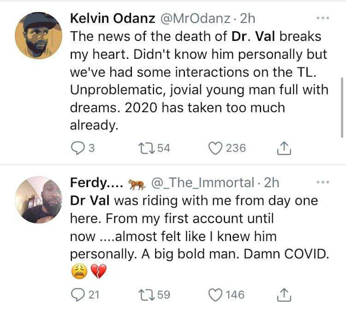This screenshot has width=346, height=310.
Task: Retweet Ferdy's Dr Val tweet
Action: [x=145, y=294]
